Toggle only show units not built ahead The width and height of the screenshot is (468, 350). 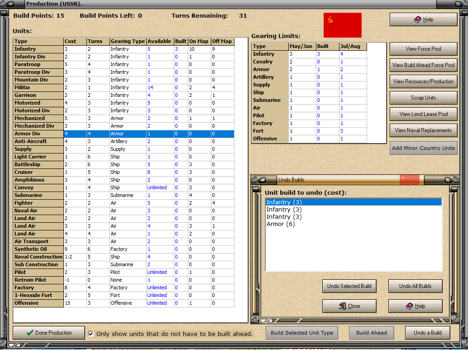[91, 334]
